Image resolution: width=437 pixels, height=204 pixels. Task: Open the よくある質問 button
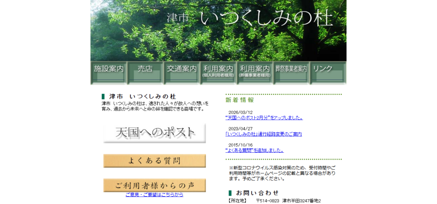pyautogui.click(x=155, y=161)
